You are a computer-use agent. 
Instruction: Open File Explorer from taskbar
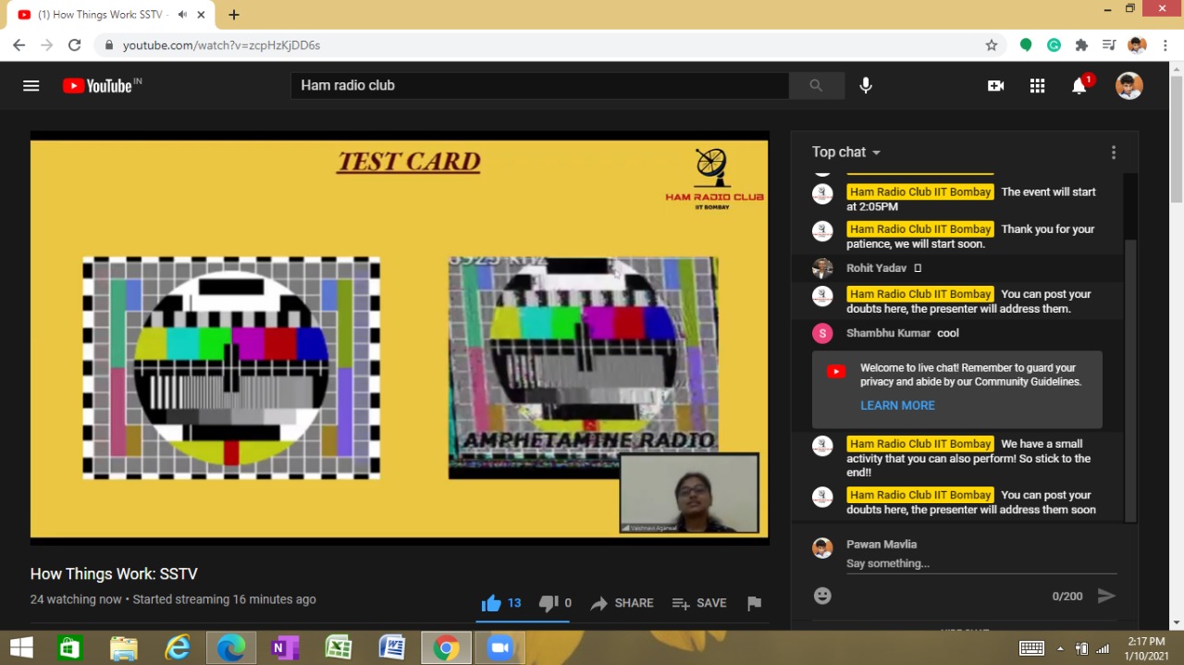(123, 647)
